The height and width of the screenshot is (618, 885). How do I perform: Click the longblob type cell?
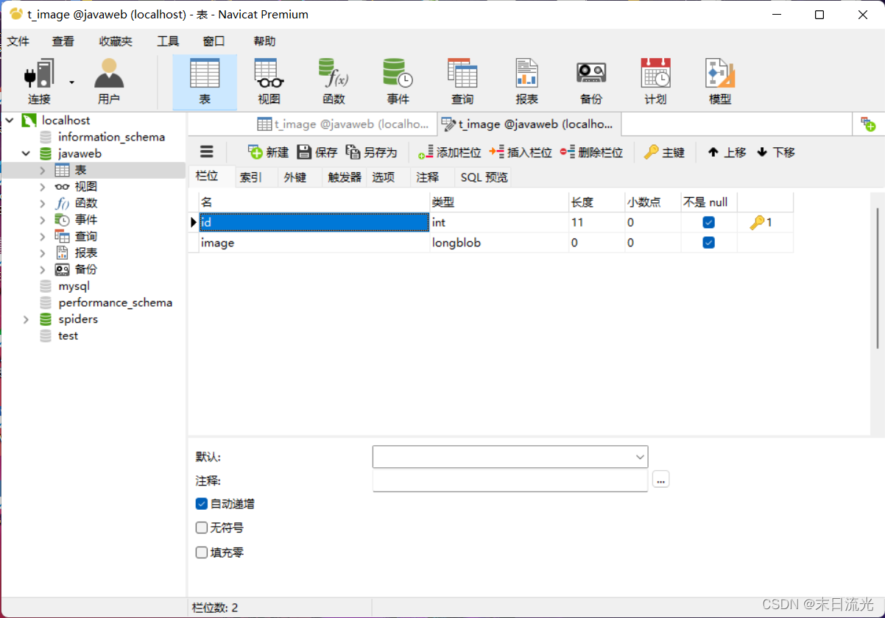[x=499, y=243]
